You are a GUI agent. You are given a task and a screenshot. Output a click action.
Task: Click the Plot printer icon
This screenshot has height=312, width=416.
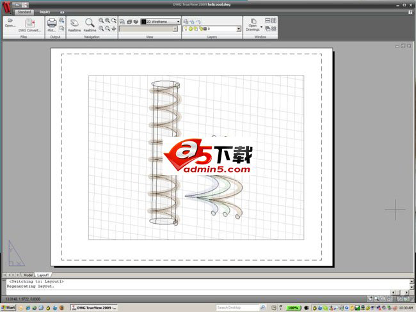coord(51,24)
